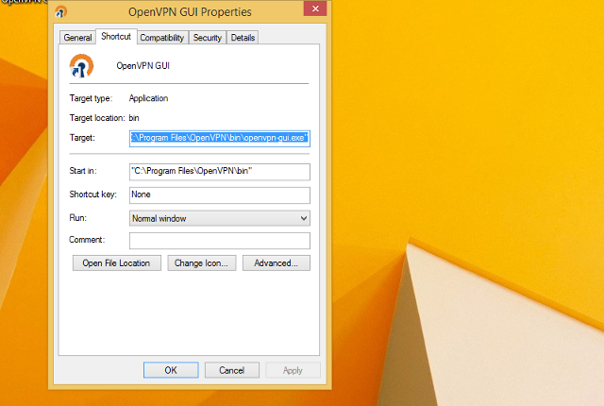View the Details tab
Viewport: 604px width, 406px height.
pos(243,38)
